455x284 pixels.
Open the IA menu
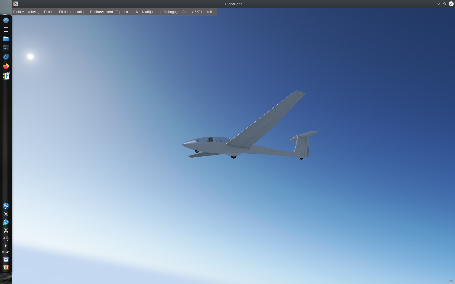coord(138,12)
